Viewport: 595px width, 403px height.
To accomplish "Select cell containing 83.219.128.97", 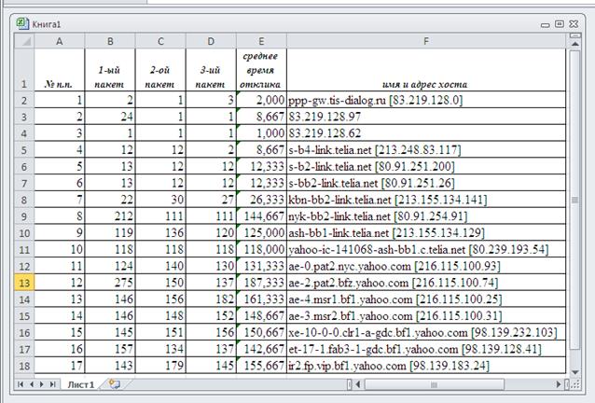I will (426, 117).
